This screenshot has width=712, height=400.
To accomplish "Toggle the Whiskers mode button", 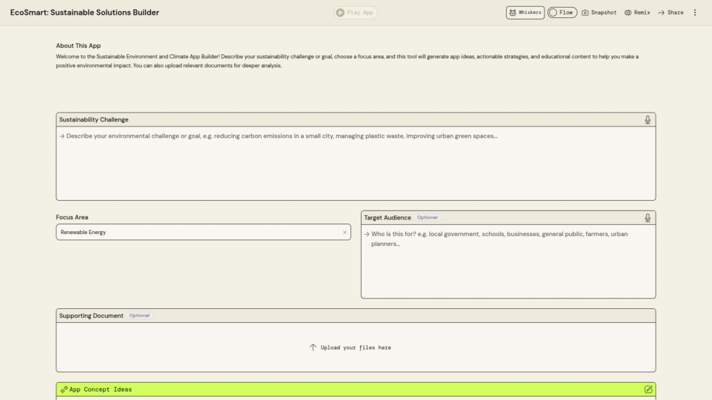I will (x=525, y=12).
